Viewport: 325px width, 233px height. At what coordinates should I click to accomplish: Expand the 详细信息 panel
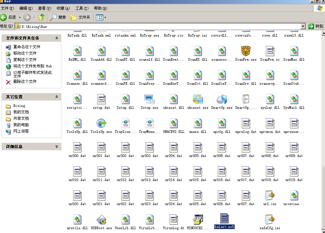click(57, 146)
